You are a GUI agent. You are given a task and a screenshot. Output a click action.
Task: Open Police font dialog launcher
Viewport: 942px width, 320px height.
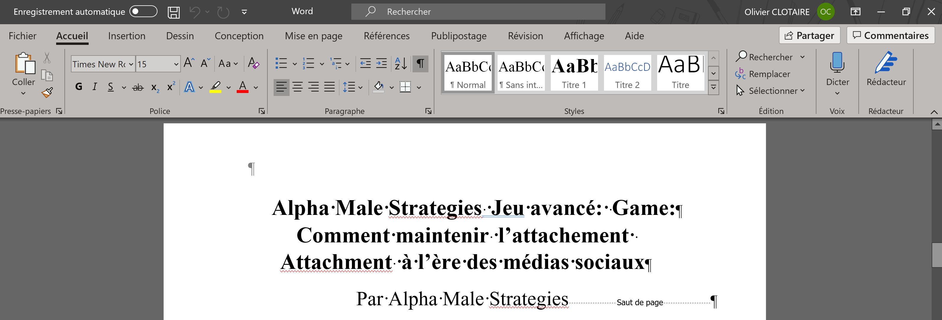[262, 111]
